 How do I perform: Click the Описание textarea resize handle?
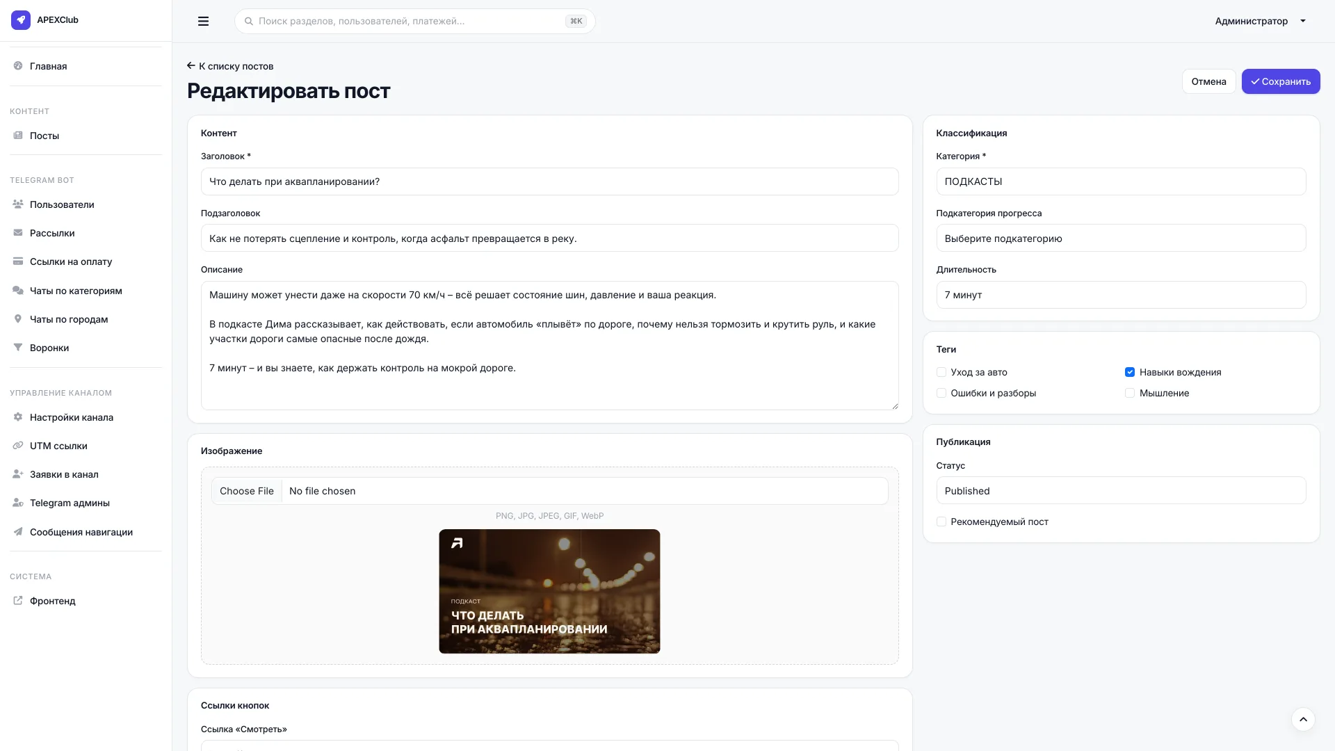(894, 406)
